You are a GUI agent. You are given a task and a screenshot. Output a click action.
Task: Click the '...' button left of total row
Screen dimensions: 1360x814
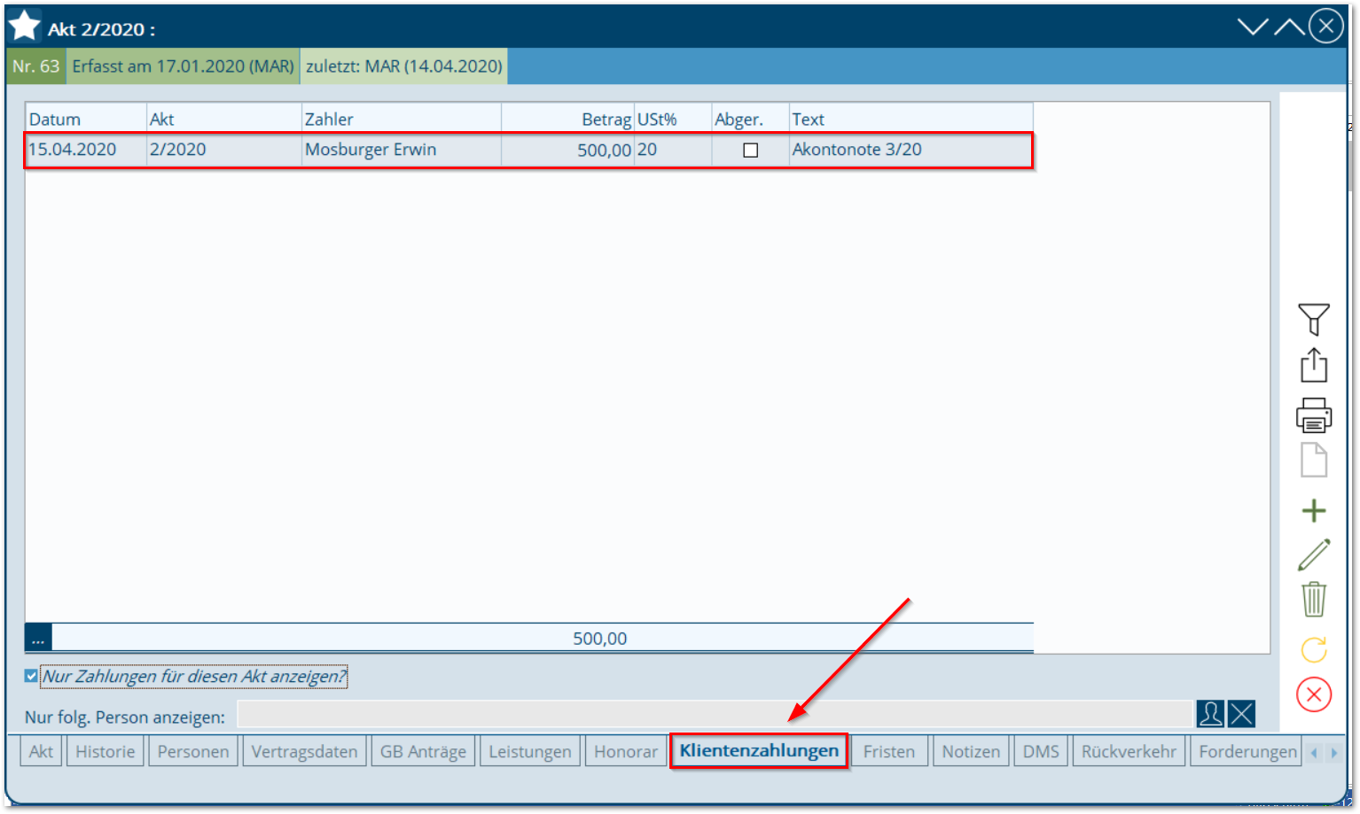(x=38, y=638)
